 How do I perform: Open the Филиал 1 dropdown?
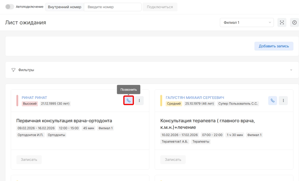click(x=247, y=22)
